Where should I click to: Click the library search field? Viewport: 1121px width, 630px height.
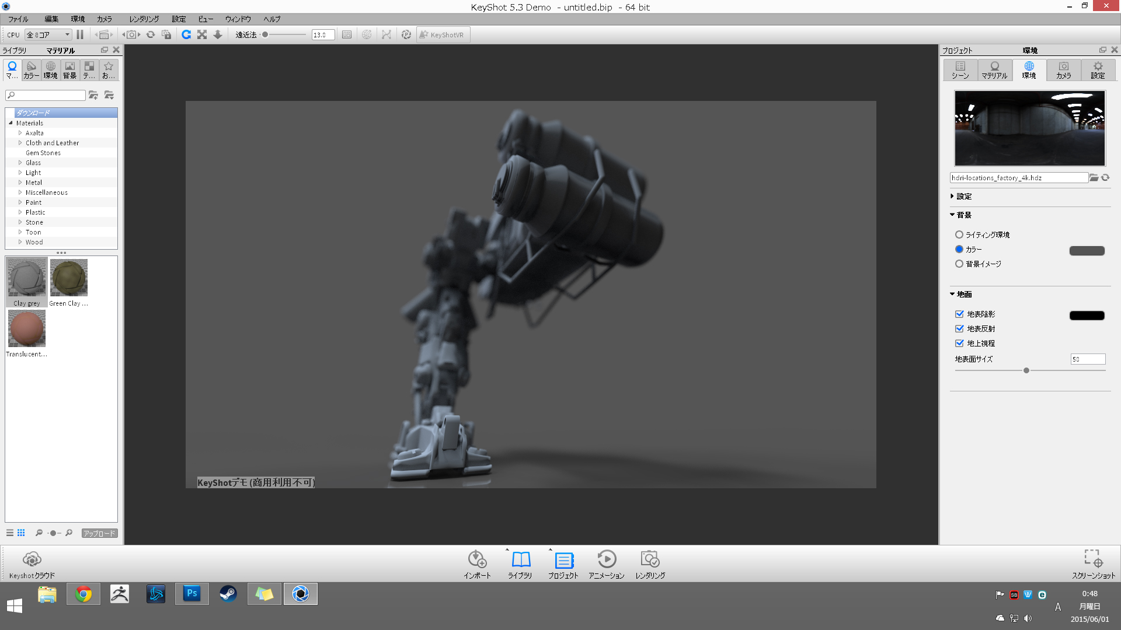46,95
